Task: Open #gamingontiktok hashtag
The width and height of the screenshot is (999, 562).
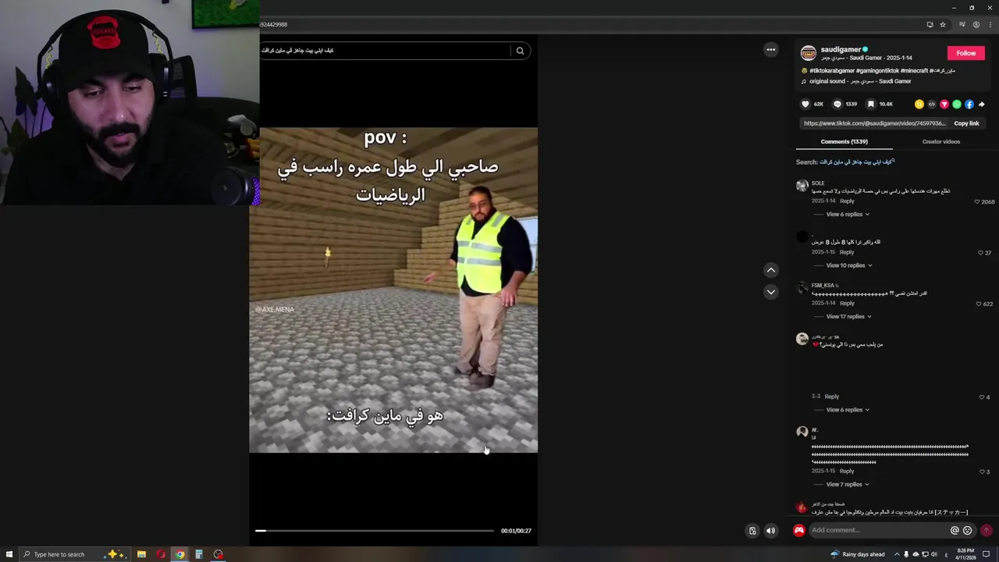Action: pos(877,71)
